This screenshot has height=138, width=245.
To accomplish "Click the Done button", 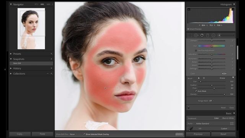I will [x=179, y=134].
